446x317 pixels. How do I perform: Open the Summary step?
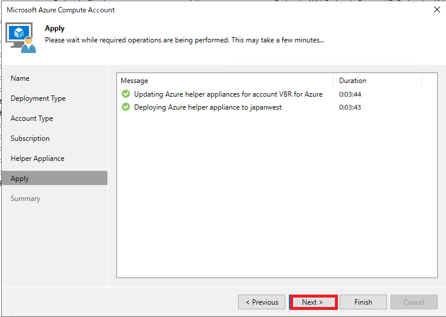(25, 199)
